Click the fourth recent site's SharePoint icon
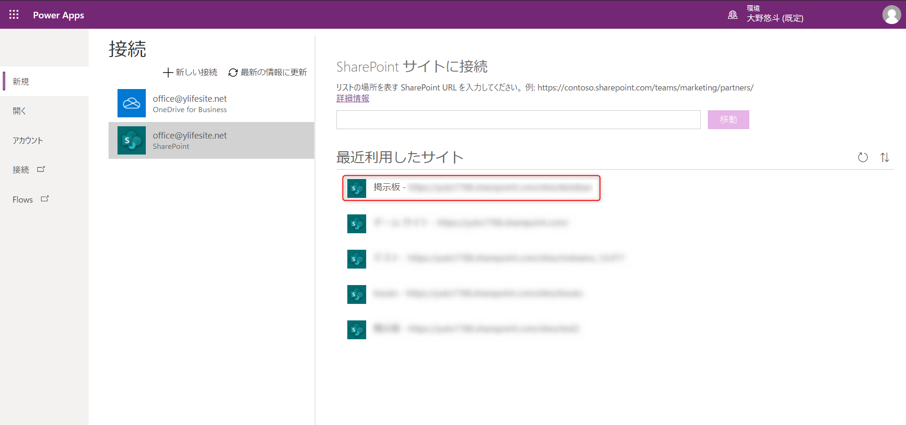Screen dimensions: 906x425 [x=357, y=294]
